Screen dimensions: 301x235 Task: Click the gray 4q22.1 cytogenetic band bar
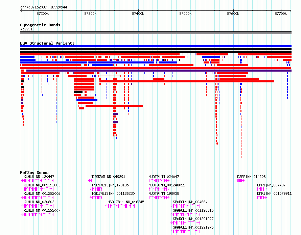click(156, 33)
